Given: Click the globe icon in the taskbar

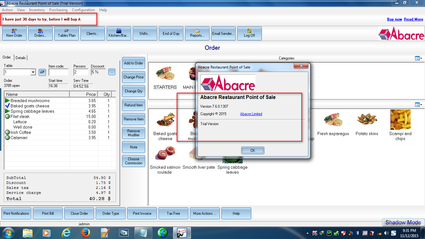Looking at the screenshot, I should [x=163, y=233].
